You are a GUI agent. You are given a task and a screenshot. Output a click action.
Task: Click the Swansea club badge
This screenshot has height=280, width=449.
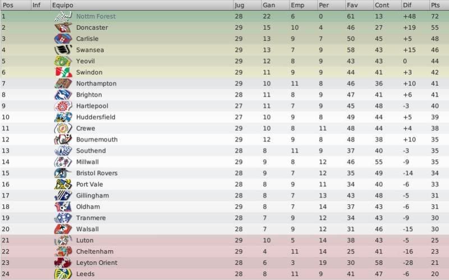(x=63, y=50)
